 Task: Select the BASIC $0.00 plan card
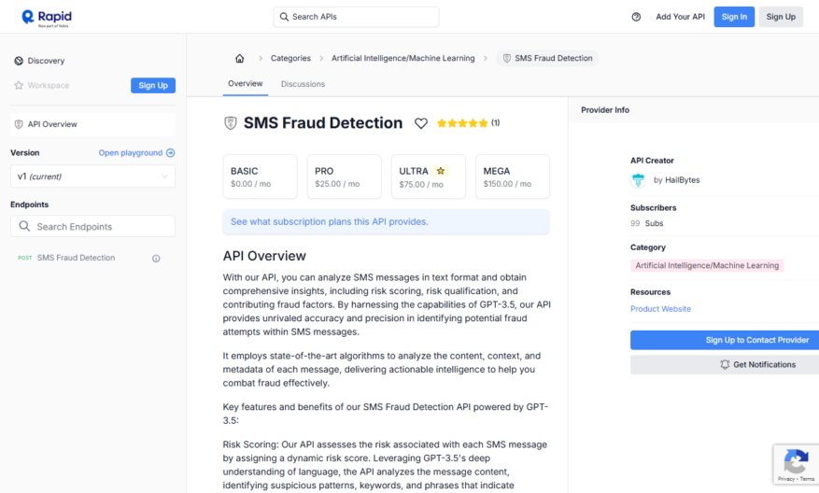[261, 176]
